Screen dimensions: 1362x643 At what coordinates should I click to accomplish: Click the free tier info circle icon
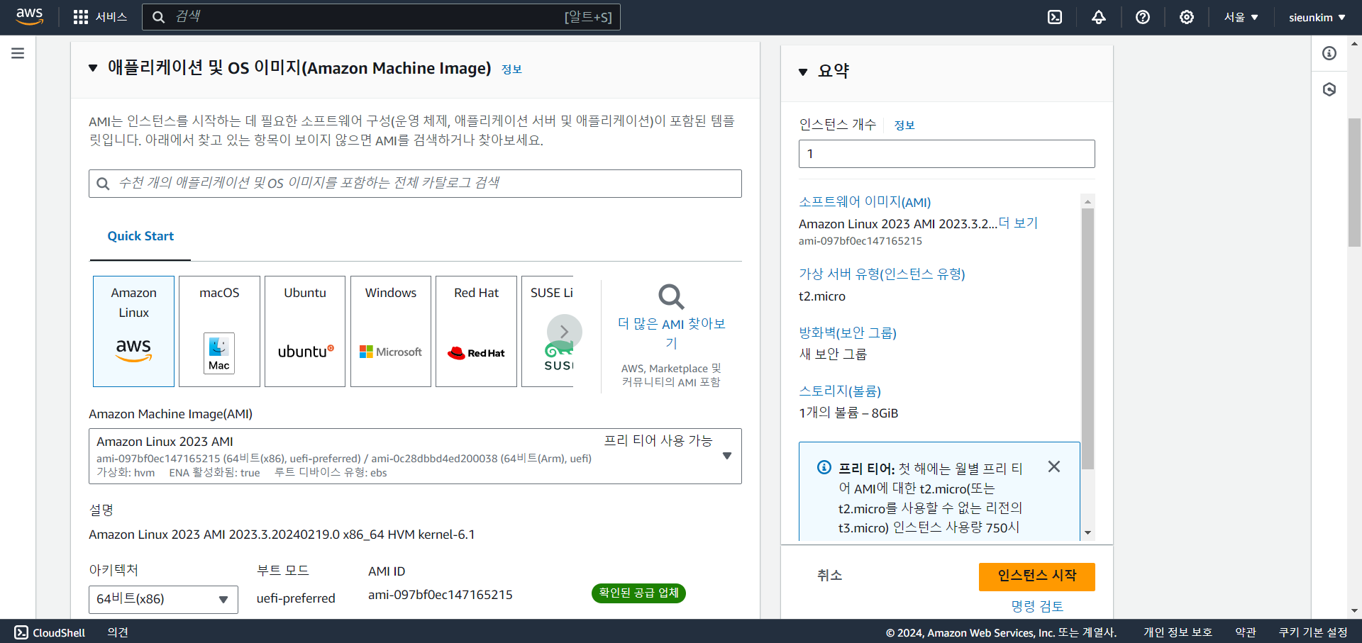[824, 467]
